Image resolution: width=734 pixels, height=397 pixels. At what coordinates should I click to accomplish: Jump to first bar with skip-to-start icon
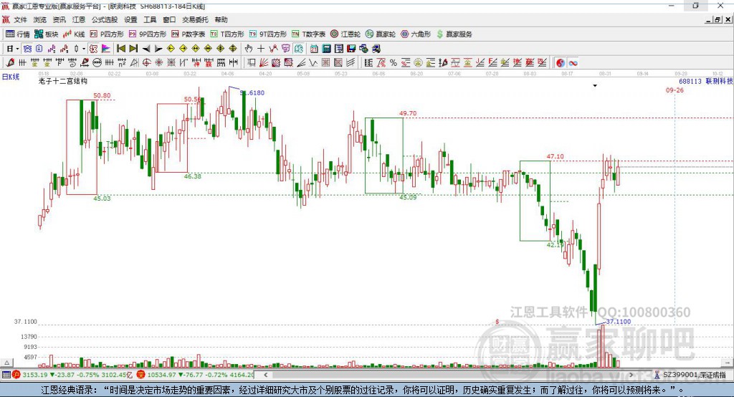[121, 49]
